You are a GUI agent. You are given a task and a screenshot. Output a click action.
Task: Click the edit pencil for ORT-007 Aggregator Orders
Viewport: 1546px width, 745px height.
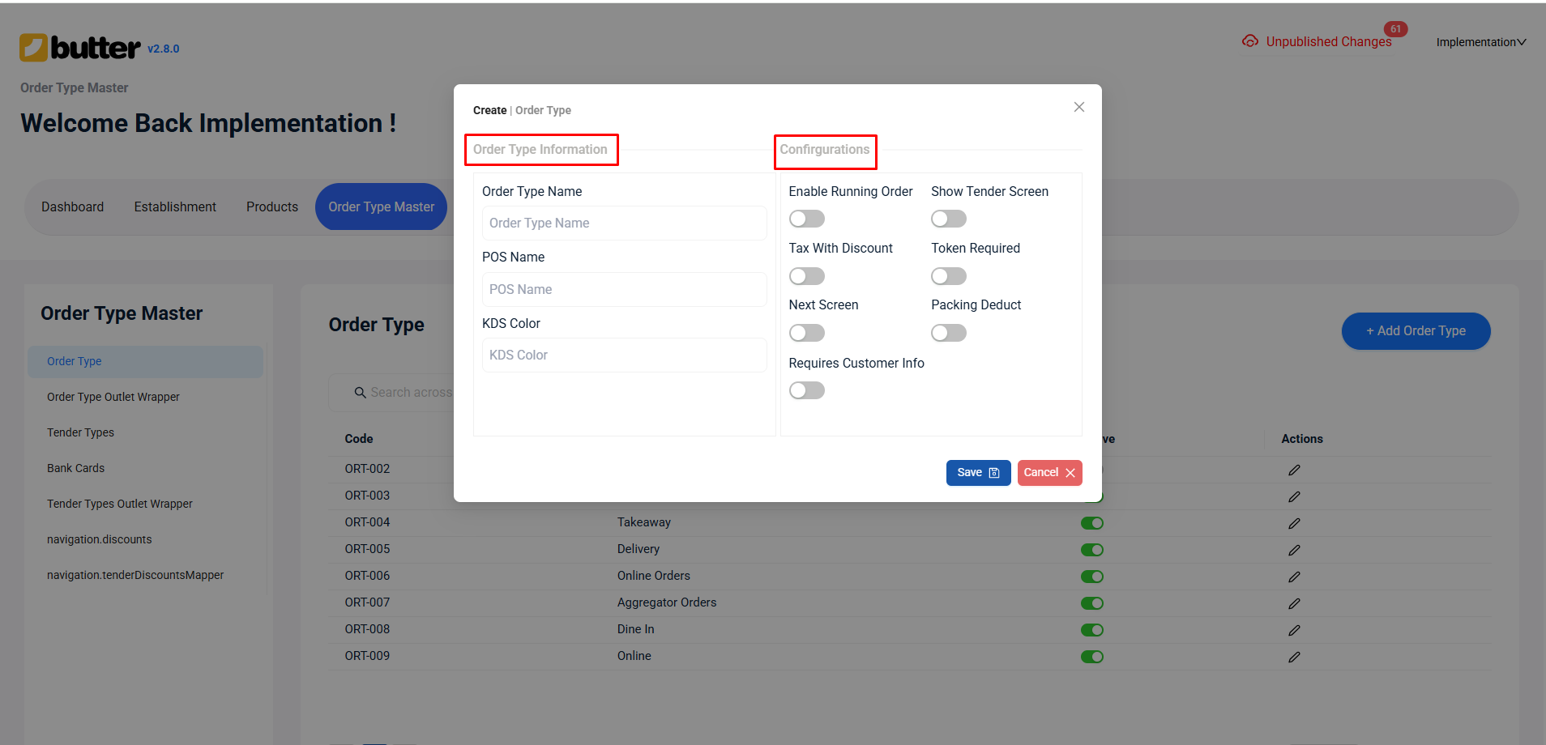pos(1294,603)
